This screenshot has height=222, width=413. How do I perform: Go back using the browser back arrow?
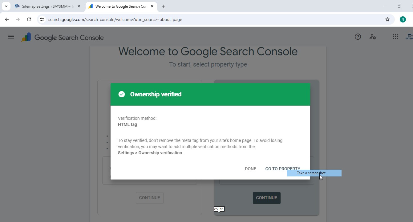(7, 19)
